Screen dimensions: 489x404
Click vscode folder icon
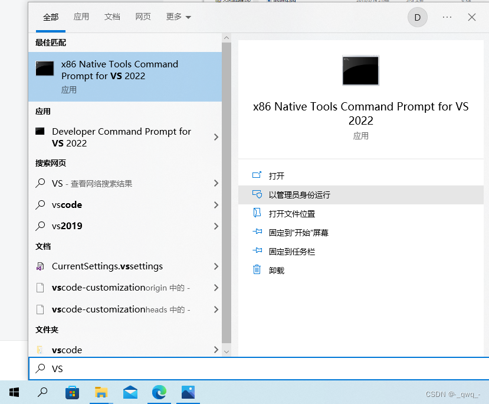pyautogui.click(x=40, y=350)
